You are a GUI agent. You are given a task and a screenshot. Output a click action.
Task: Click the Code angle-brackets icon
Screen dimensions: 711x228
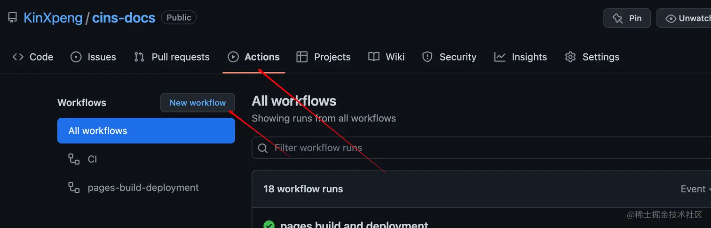click(x=18, y=57)
